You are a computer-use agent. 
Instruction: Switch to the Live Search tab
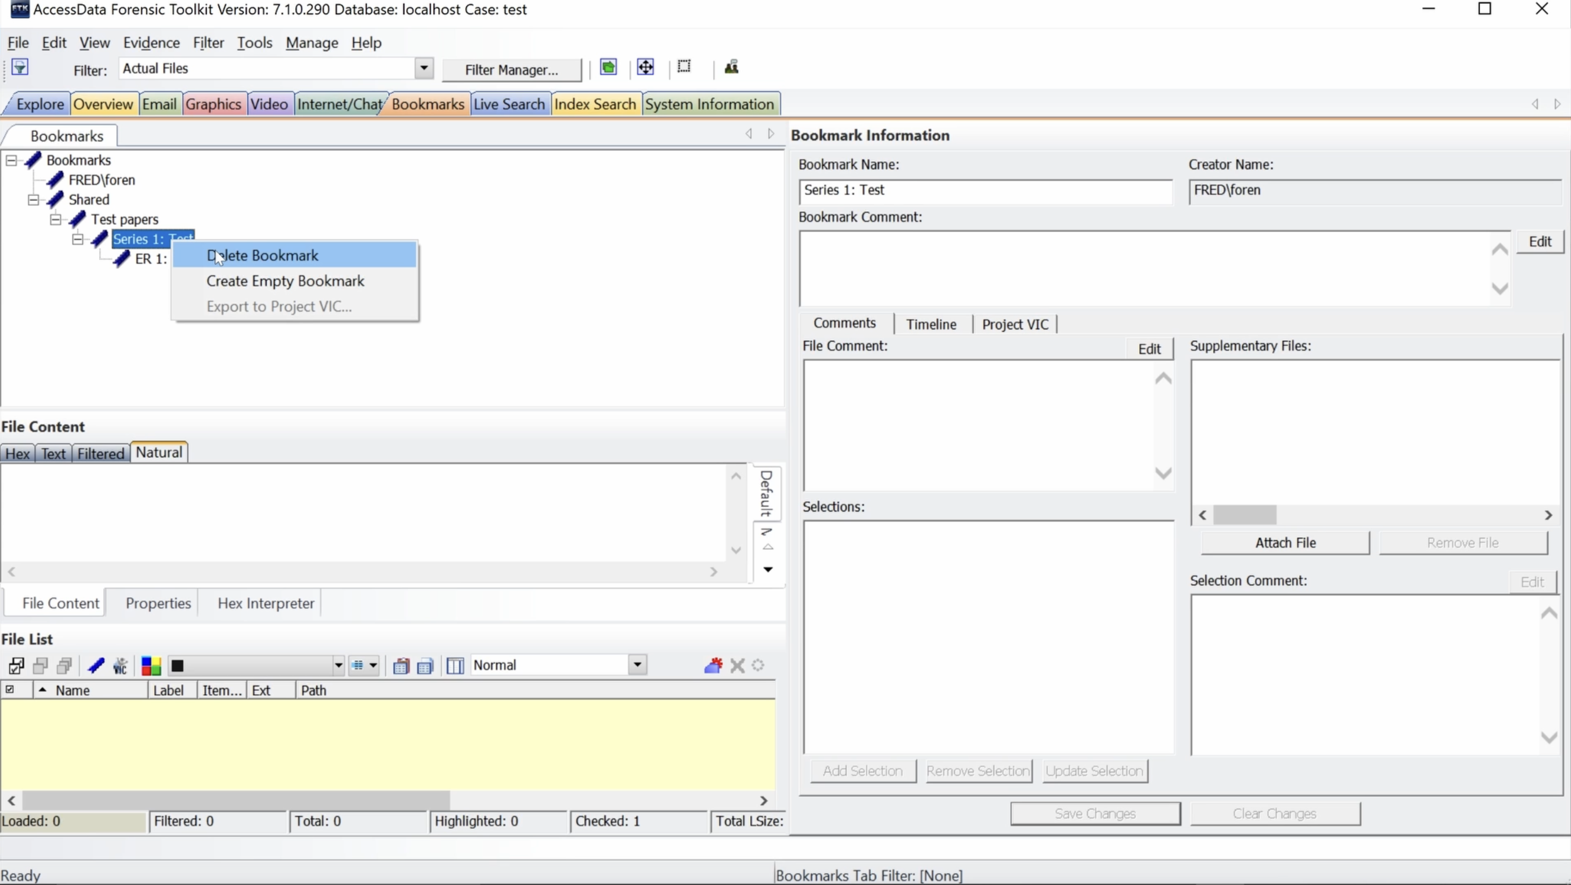tap(509, 104)
